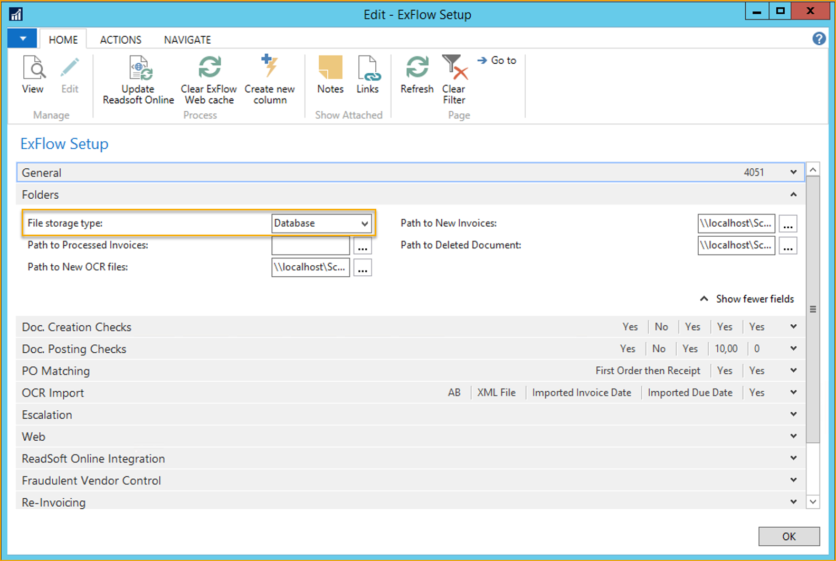Expand the OCR Import section

[793, 393]
